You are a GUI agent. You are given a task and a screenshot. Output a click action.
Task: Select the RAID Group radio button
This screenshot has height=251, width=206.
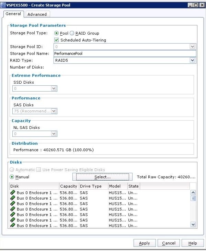click(x=72, y=33)
